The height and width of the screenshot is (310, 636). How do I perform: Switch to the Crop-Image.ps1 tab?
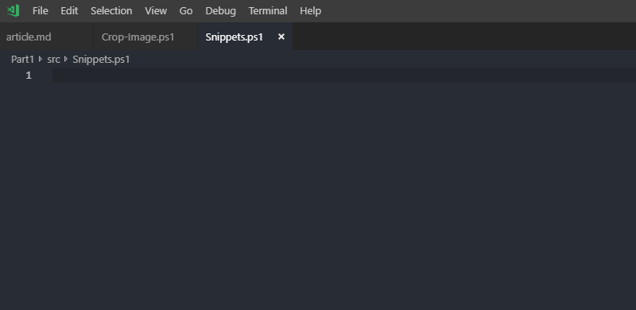(145, 37)
